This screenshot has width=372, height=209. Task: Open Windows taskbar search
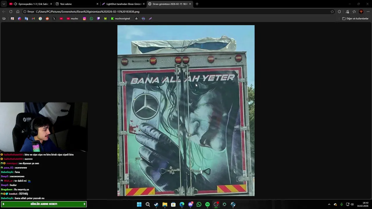pos(148,204)
